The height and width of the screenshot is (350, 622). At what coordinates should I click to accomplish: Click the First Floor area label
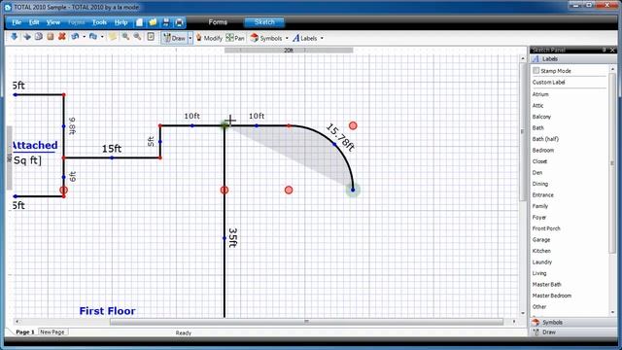[x=107, y=311]
